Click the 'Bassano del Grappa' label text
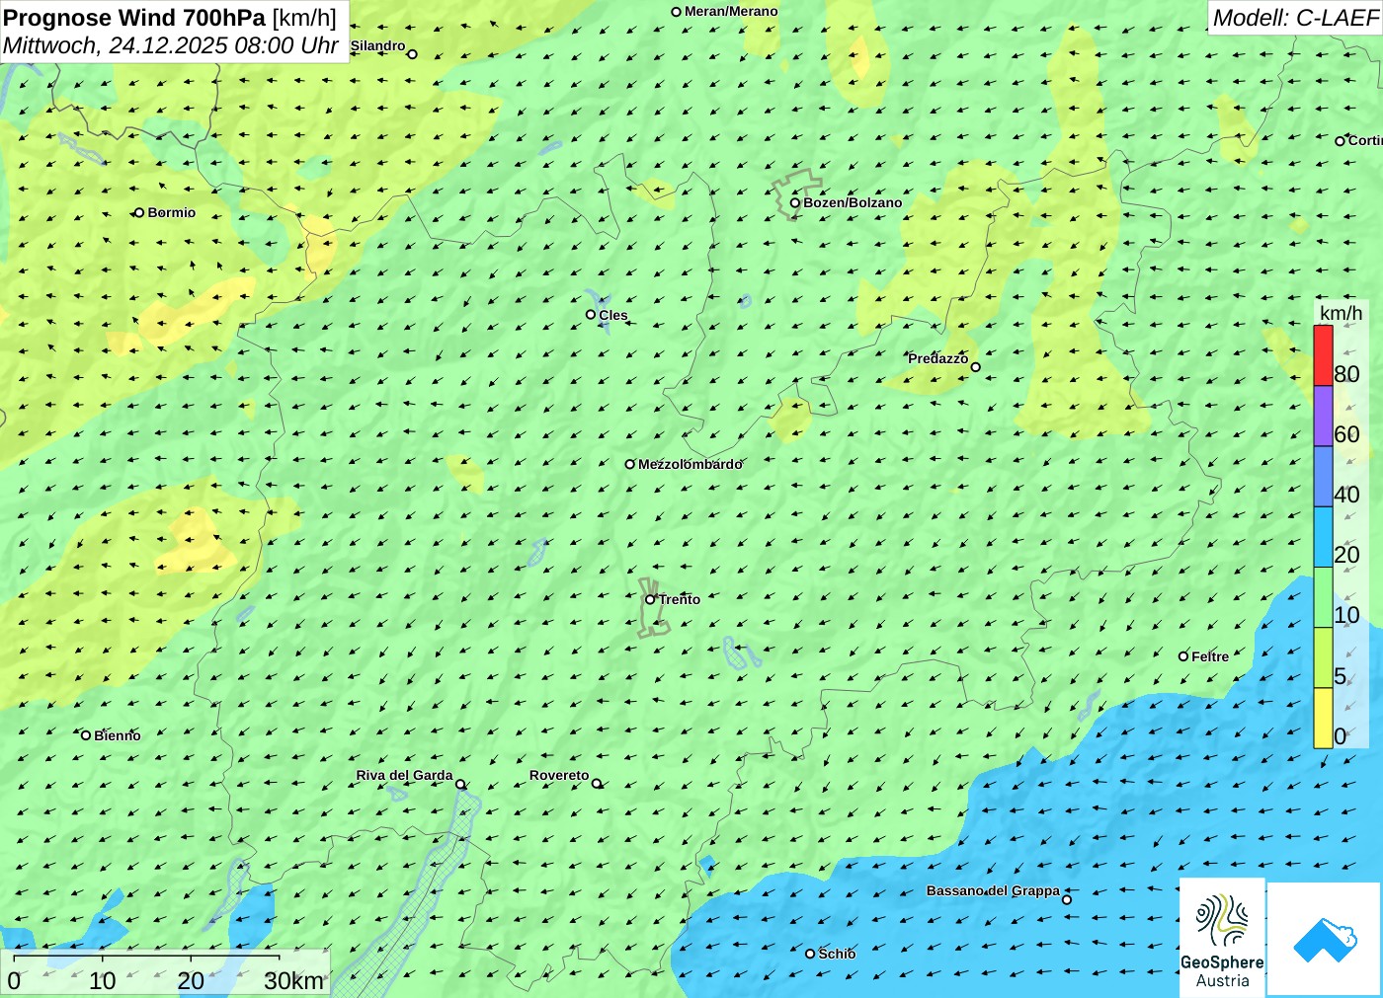 click(x=993, y=890)
